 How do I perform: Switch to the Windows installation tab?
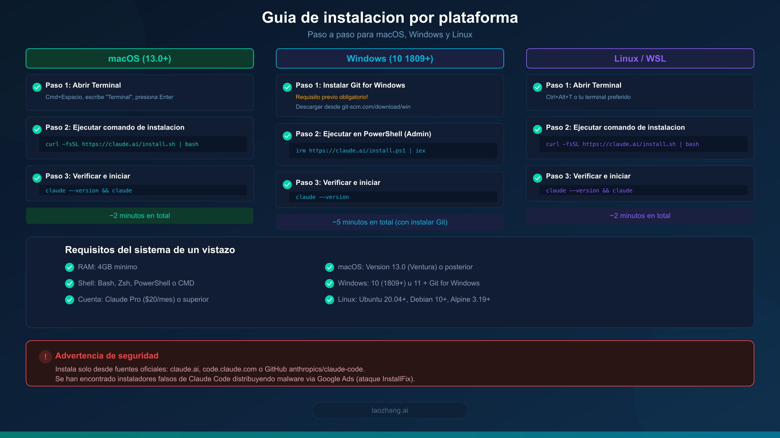(x=390, y=58)
